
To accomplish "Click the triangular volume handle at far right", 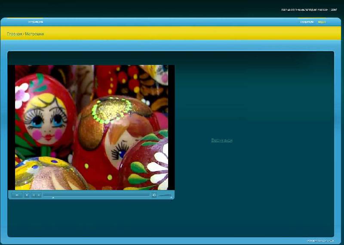I will tap(171, 198).
